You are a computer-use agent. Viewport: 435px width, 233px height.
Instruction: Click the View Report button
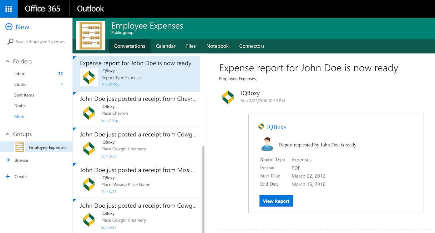point(276,201)
